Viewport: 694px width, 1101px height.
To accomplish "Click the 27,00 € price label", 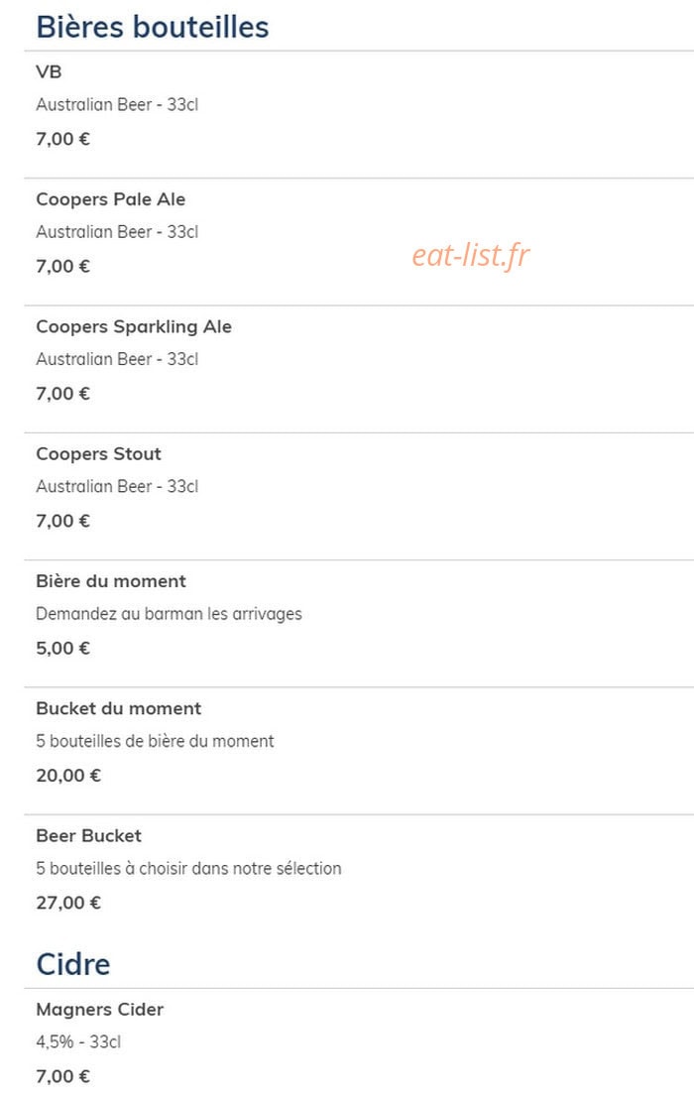I will [68, 903].
